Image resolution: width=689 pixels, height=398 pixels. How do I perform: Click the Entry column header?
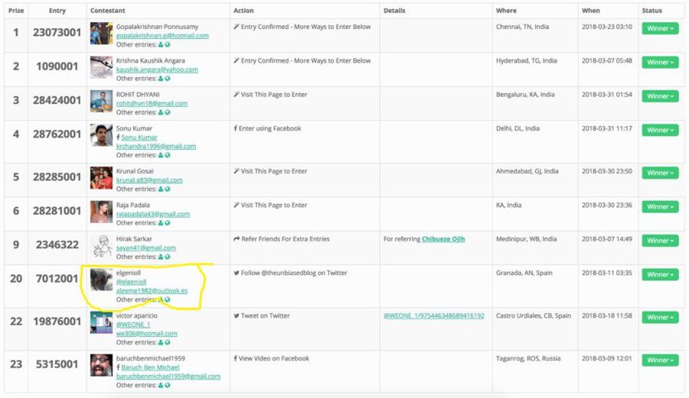pos(57,11)
